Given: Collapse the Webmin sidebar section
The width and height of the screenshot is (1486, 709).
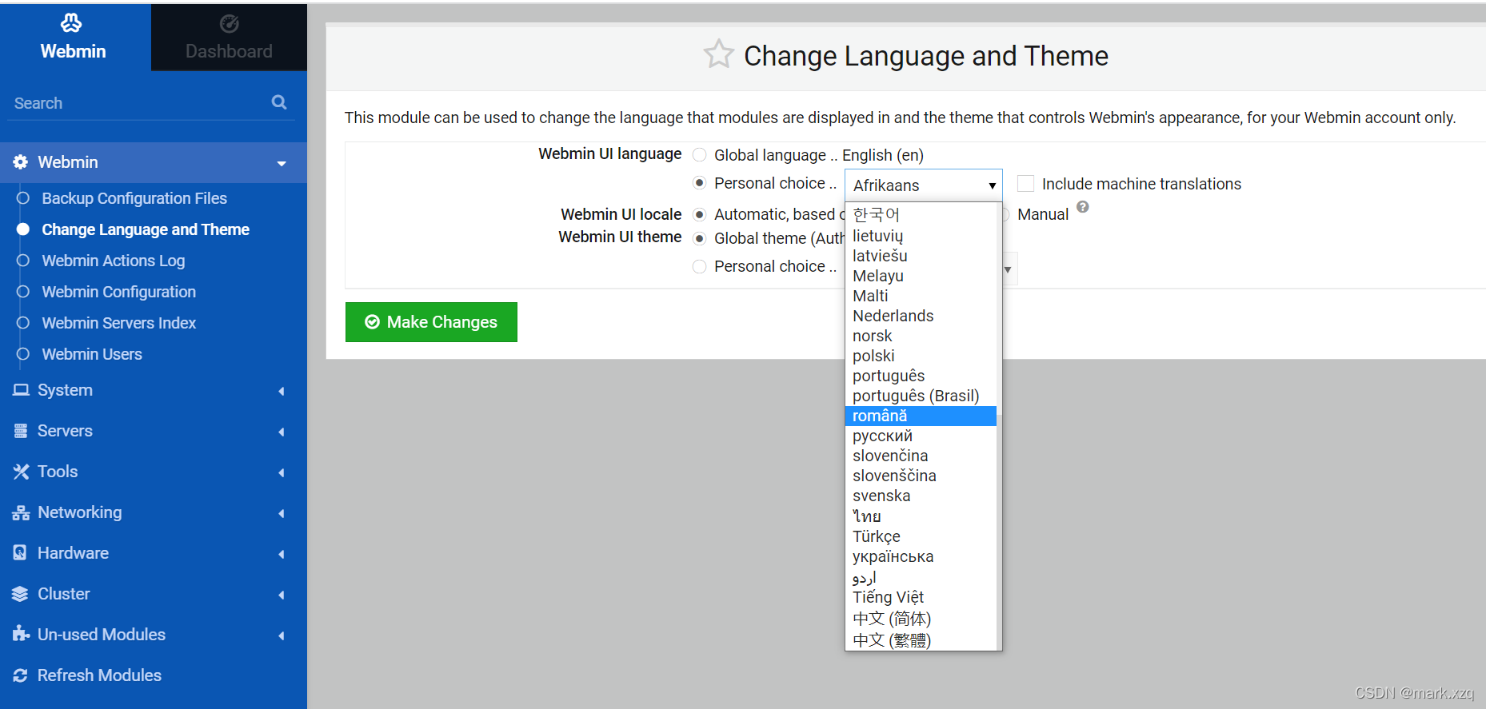Looking at the screenshot, I should point(282,163).
